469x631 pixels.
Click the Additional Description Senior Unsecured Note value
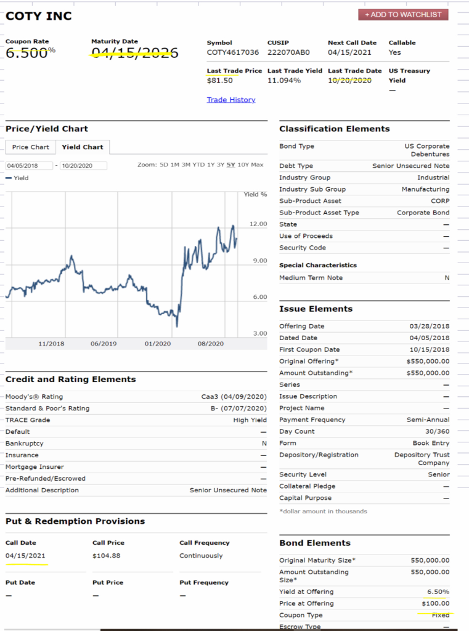point(228,490)
